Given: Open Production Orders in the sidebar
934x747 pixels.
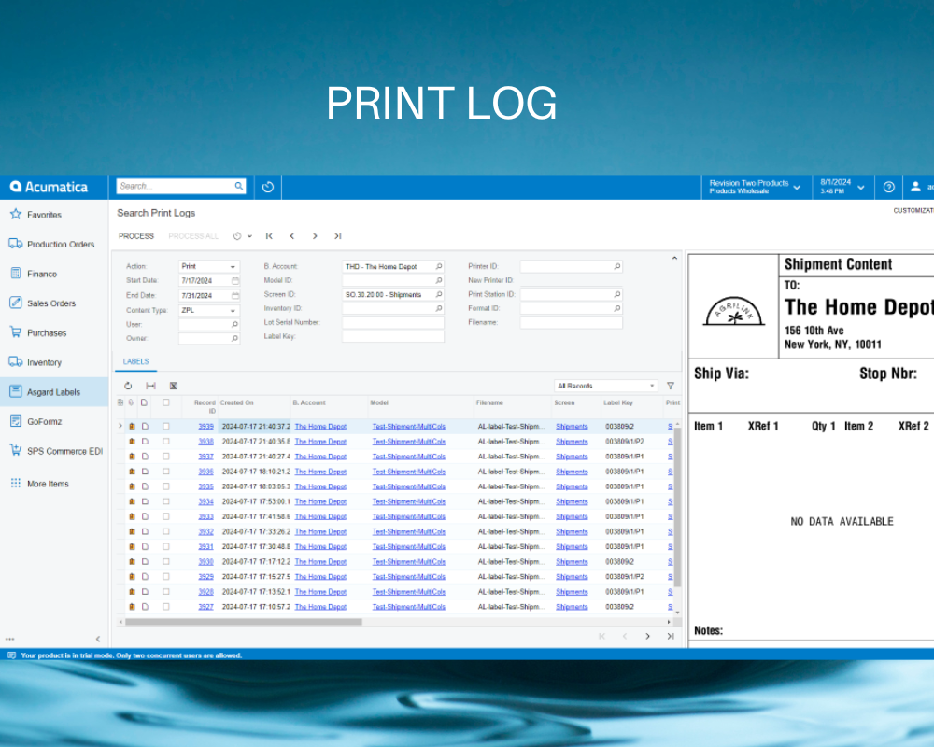Looking at the screenshot, I should [x=54, y=245].
